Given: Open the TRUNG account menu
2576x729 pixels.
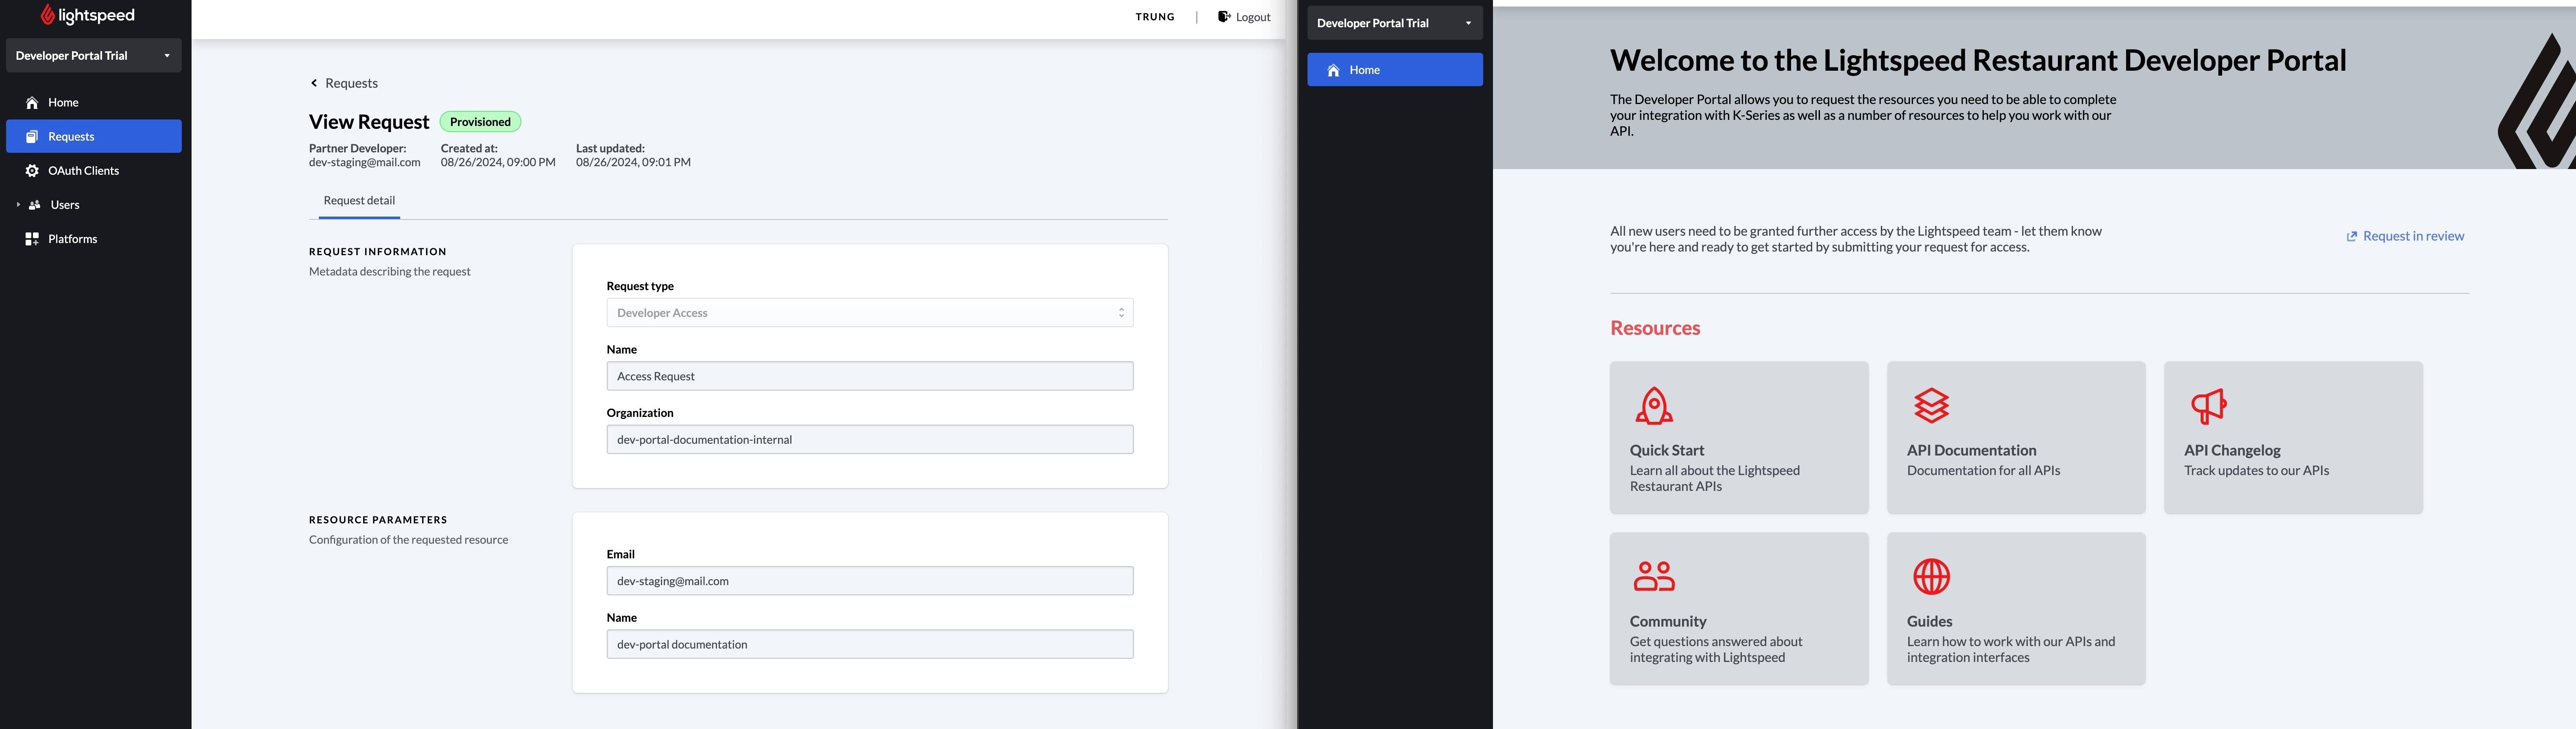Looking at the screenshot, I should click(1154, 16).
